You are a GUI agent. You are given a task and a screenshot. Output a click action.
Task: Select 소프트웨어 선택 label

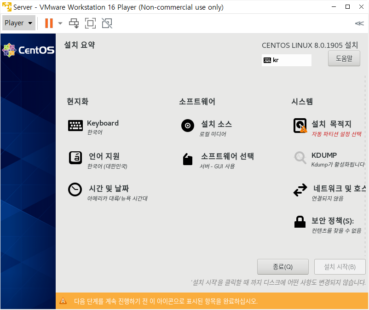227,156
